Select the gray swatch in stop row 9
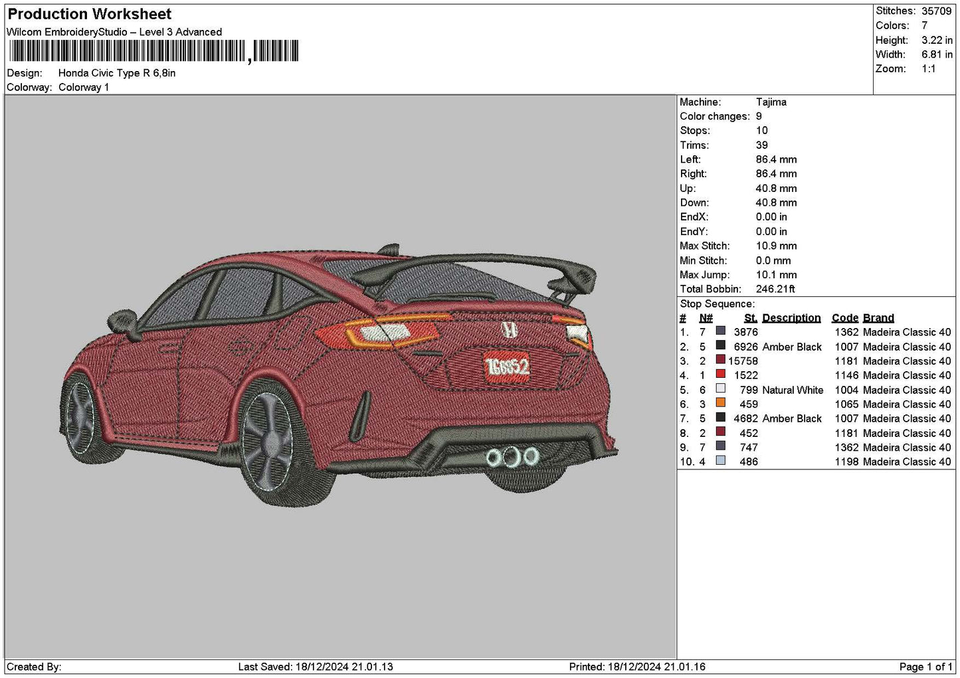The image size is (960, 678). pyautogui.click(x=720, y=446)
